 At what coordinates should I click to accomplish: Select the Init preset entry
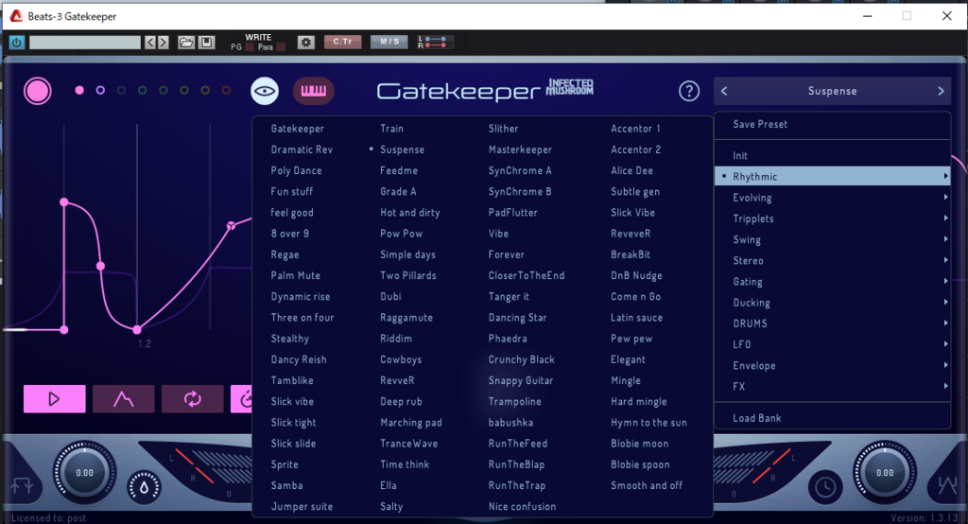point(739,156)
